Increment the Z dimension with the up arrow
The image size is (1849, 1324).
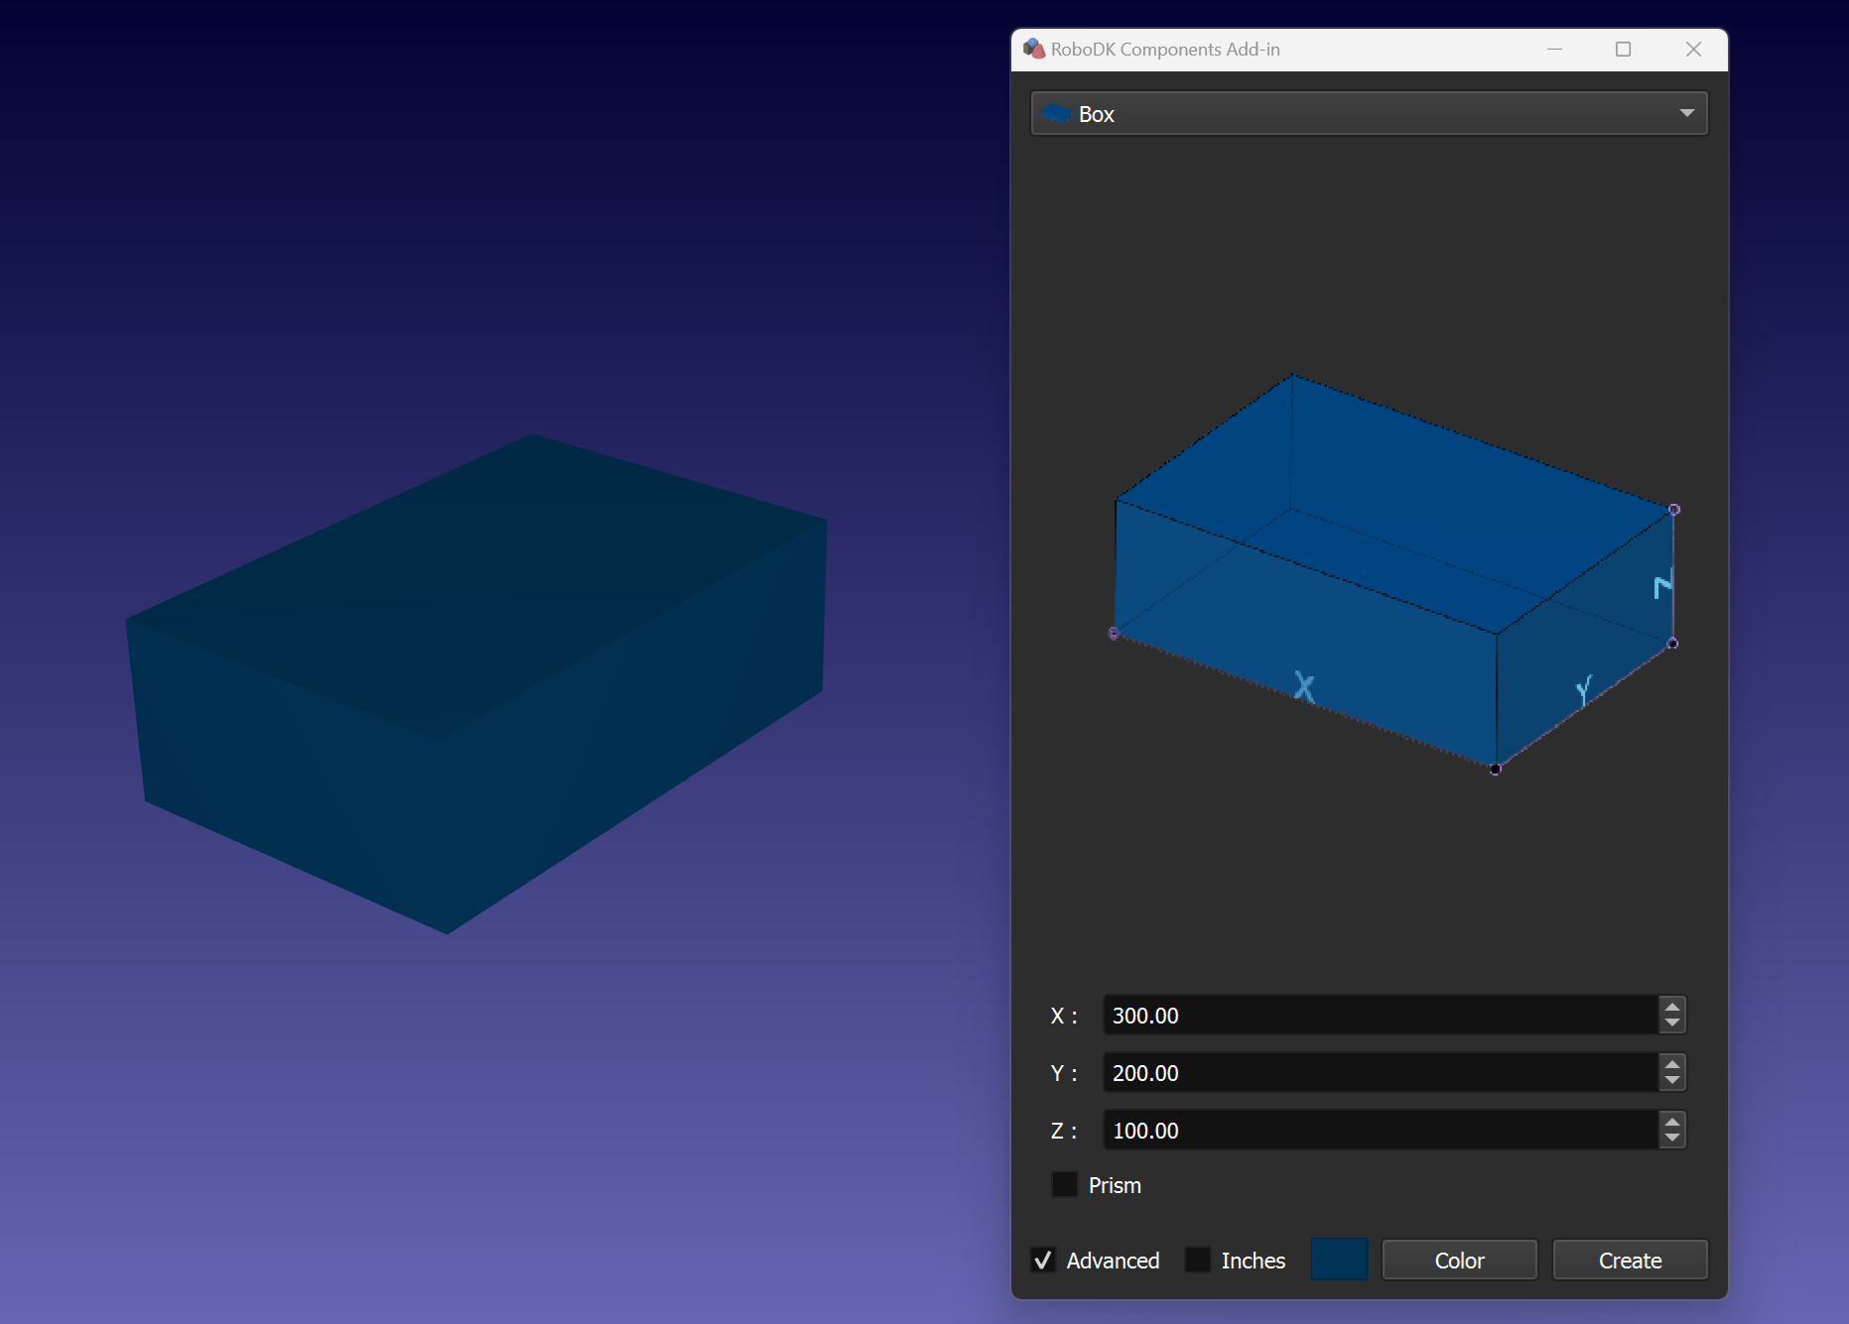(x=1670, y=1122)
